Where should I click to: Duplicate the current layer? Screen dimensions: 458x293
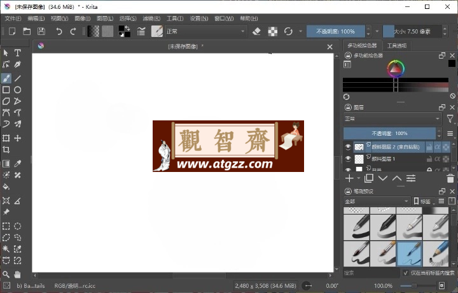pos(368,178)
